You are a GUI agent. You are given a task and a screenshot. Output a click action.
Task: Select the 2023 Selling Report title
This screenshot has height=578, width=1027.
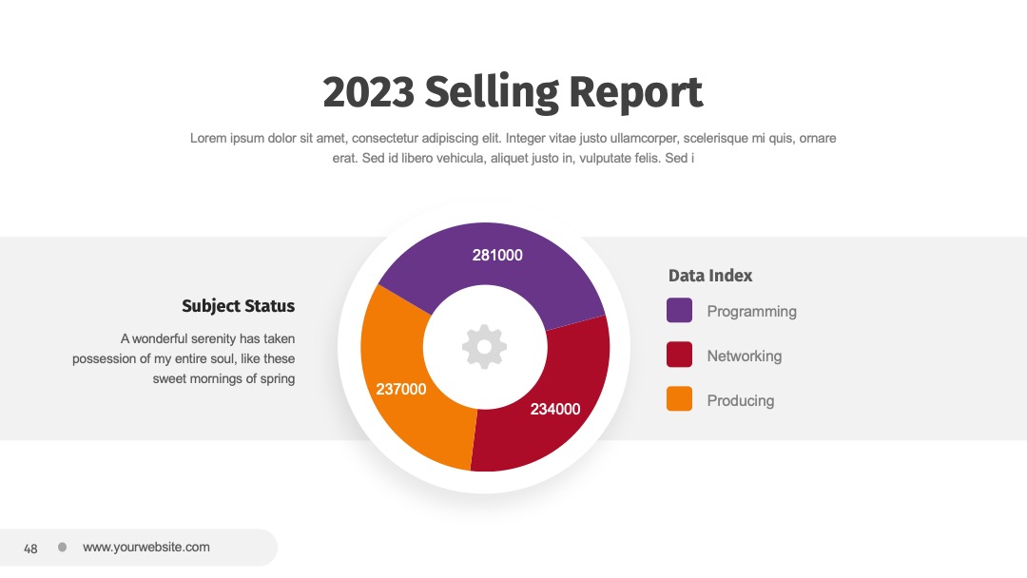pos(513,92)
